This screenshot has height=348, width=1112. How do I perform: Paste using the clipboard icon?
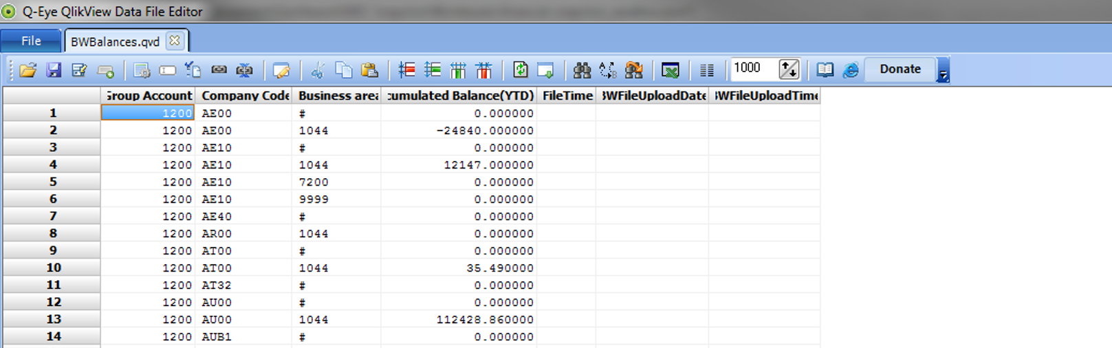click(x=369, y=69)
